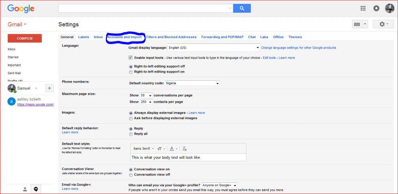Viewport: 398px width, 194px height.
Task: Open the hangouts conversations bubble icon
Action: (36, 189)
